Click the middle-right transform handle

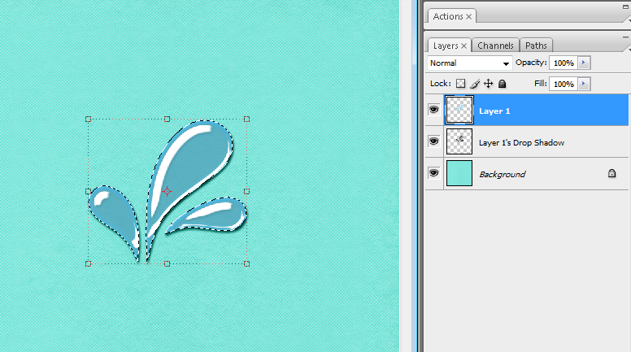click(246, 192)
